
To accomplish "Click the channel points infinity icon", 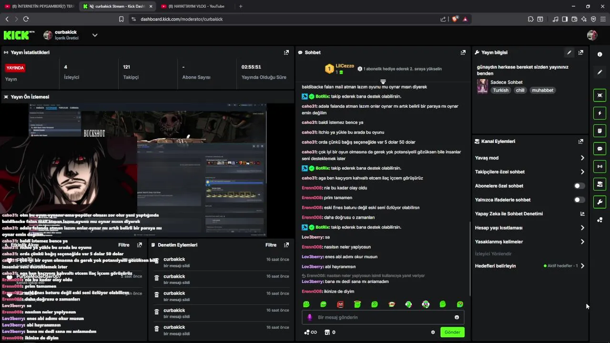I will pyautogui.click(x=310, y=332).
